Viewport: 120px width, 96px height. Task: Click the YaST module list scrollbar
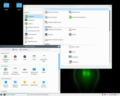(110, 21)
